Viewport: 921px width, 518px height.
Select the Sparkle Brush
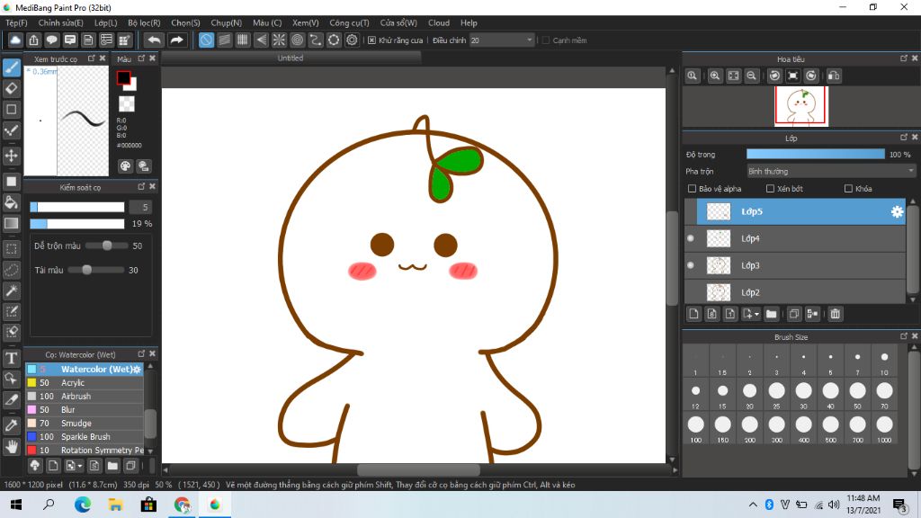point(84,437)
